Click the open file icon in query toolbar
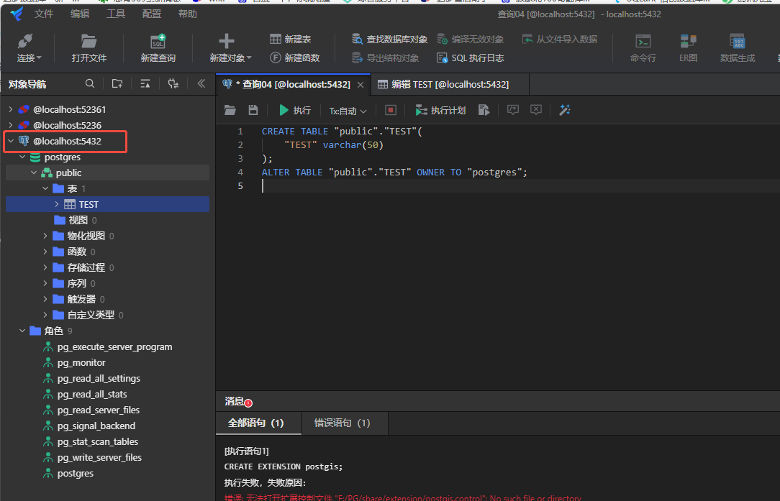 point(230,110)
